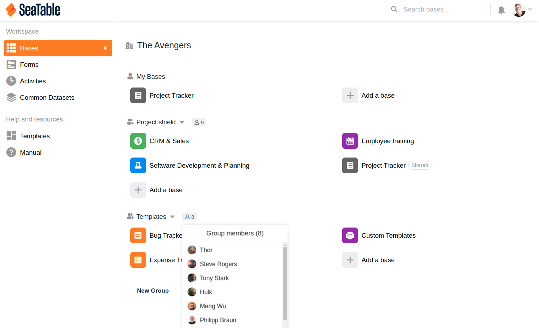Expand the Project shield group dropdown
Screen dimensions: 539x328
[x=182, y=122]
